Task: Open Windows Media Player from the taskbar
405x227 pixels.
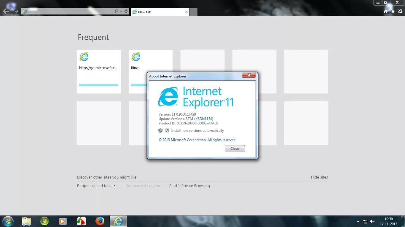Action: point(63,221)
